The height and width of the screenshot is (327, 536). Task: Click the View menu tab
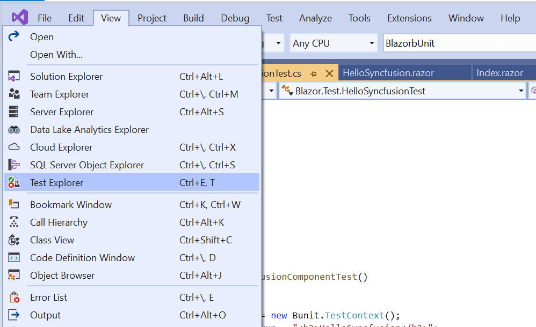tap(111, 18)
